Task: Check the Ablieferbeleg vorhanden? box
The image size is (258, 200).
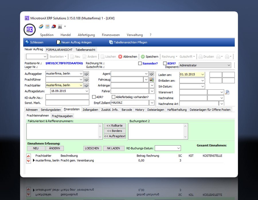Action: [x=113, y=97]
